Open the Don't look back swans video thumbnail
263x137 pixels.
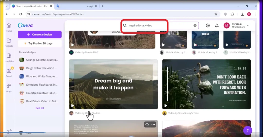point(206,84)
